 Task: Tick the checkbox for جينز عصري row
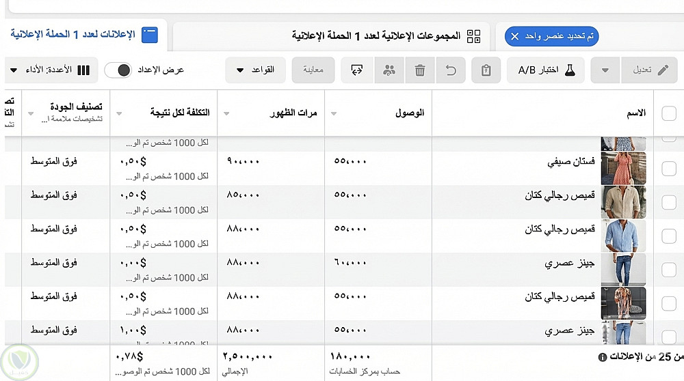[668, 269]
